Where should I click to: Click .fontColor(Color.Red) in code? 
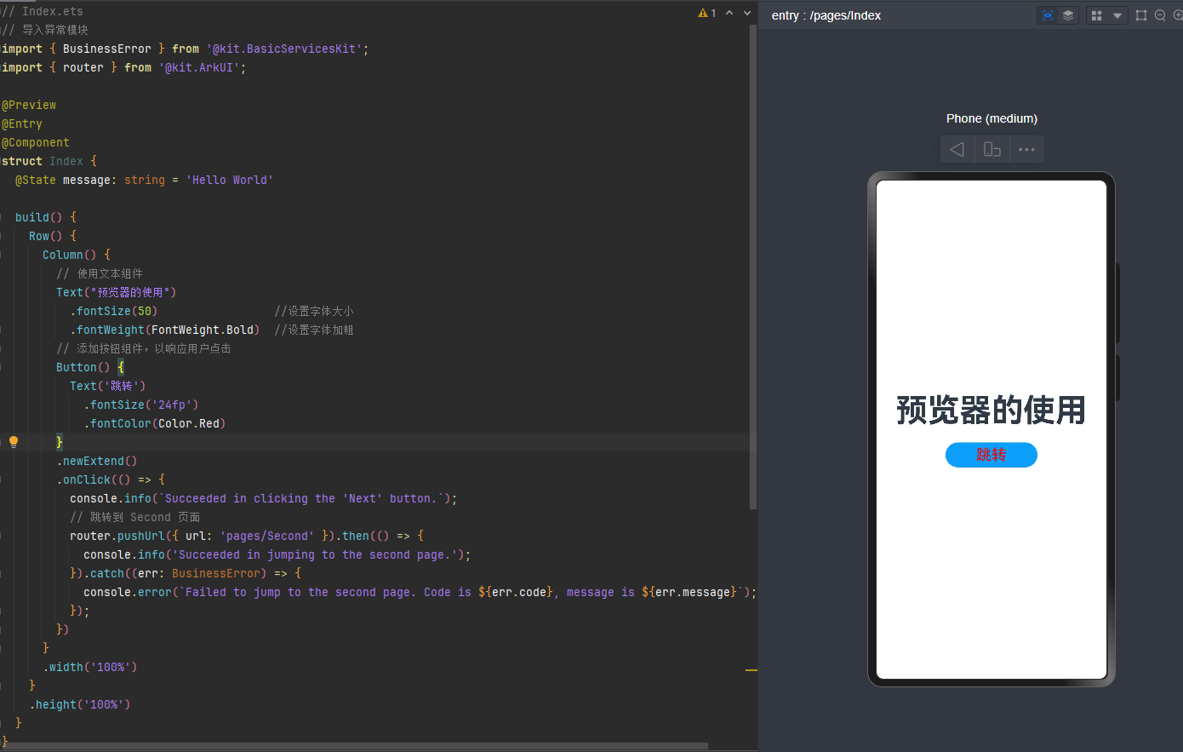click(x=155, y=423)
